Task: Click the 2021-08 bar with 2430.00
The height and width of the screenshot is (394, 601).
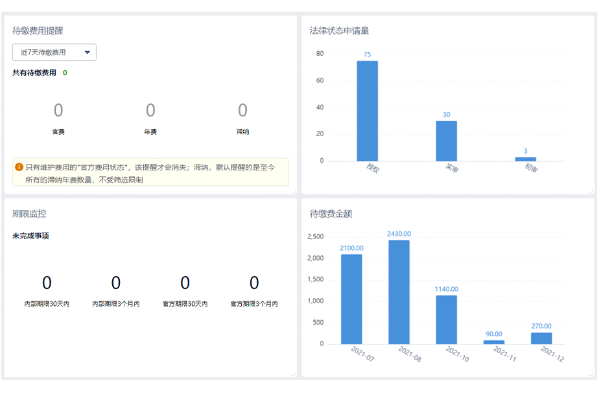Action: tap(399, 292)
